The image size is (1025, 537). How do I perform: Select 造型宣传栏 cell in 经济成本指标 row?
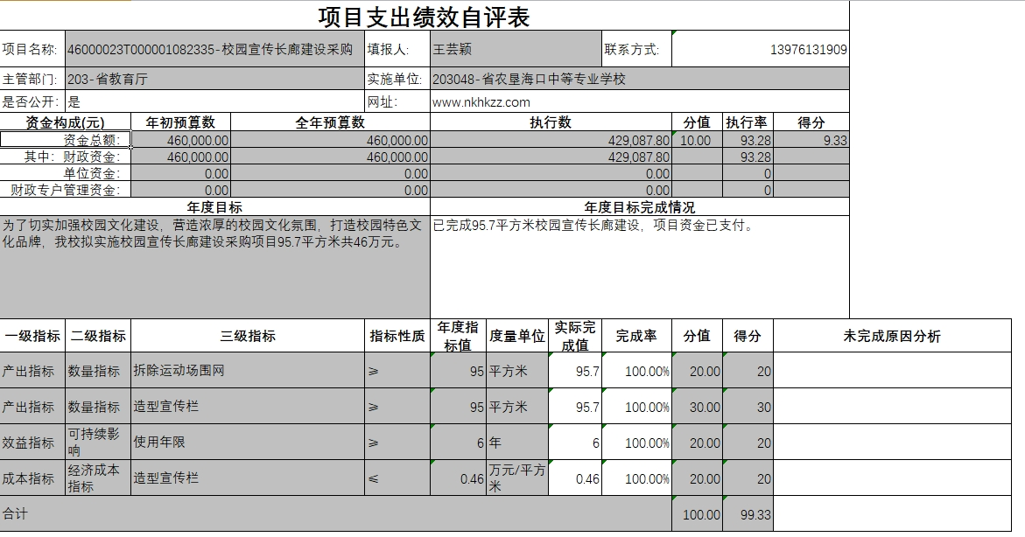248,478
